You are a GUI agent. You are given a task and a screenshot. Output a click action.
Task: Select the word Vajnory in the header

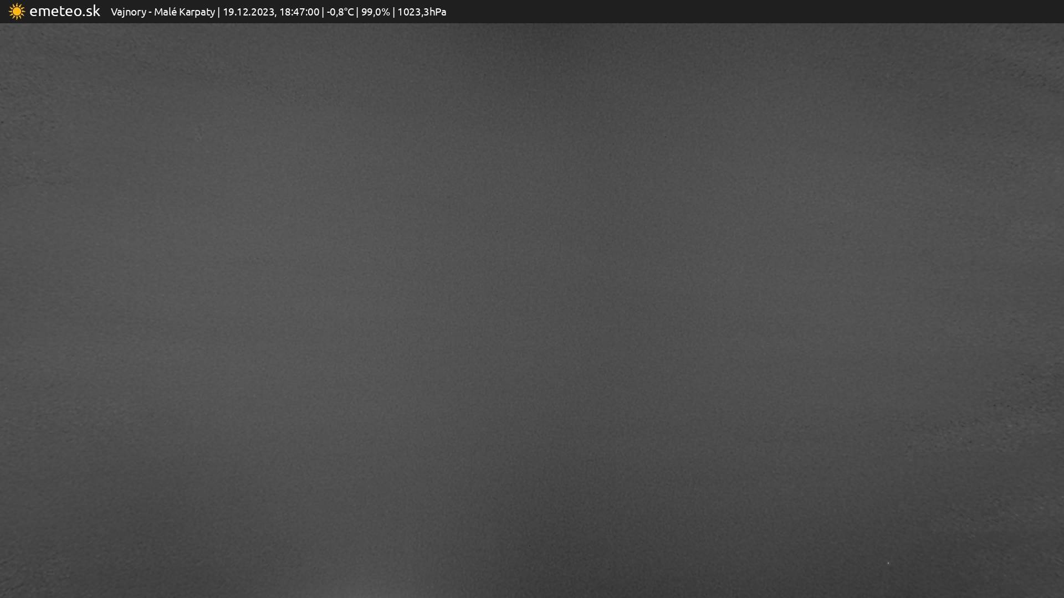(128, 12)
